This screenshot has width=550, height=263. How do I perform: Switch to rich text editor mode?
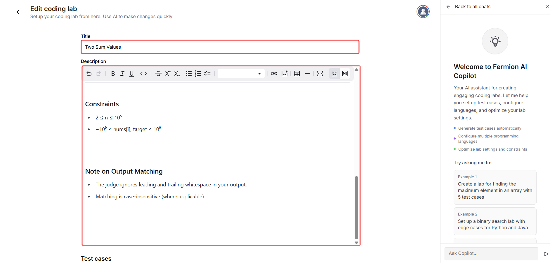click(334, 74)
